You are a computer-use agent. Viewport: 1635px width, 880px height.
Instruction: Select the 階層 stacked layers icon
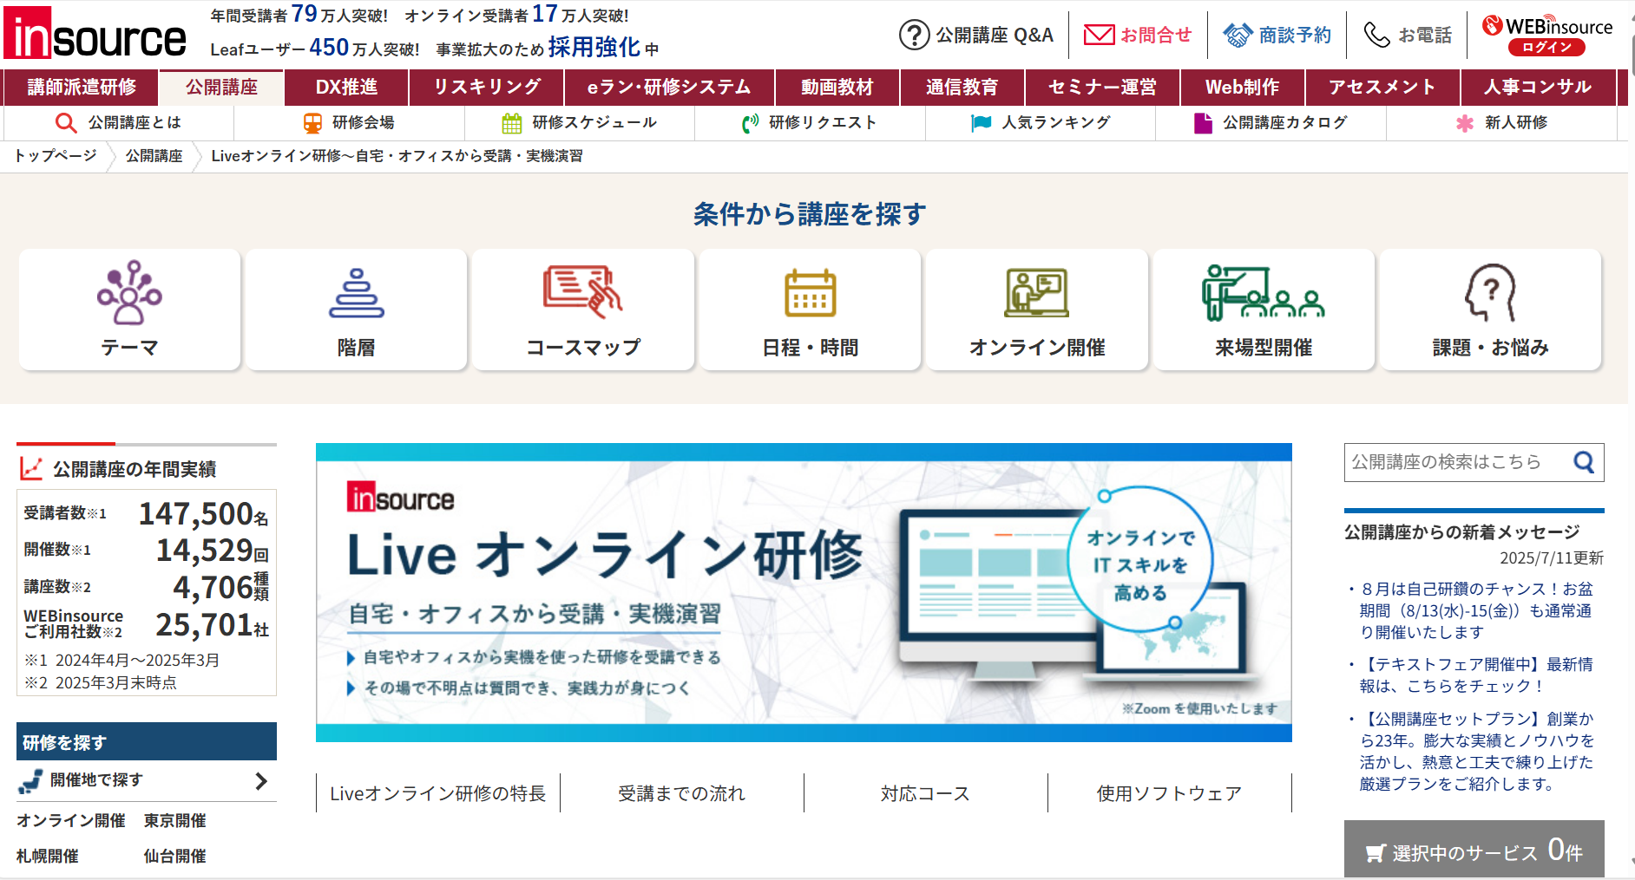click(x=356, y=293)
